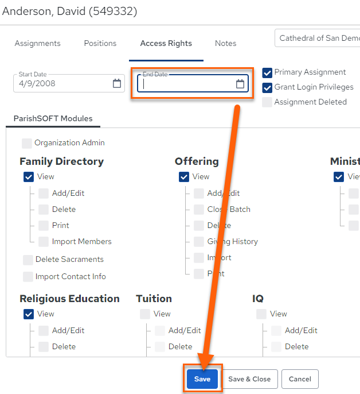The height and width of the screenshot is (394, 360).
Task: Open the Start Date calendar picker icon
Action: 116,83
